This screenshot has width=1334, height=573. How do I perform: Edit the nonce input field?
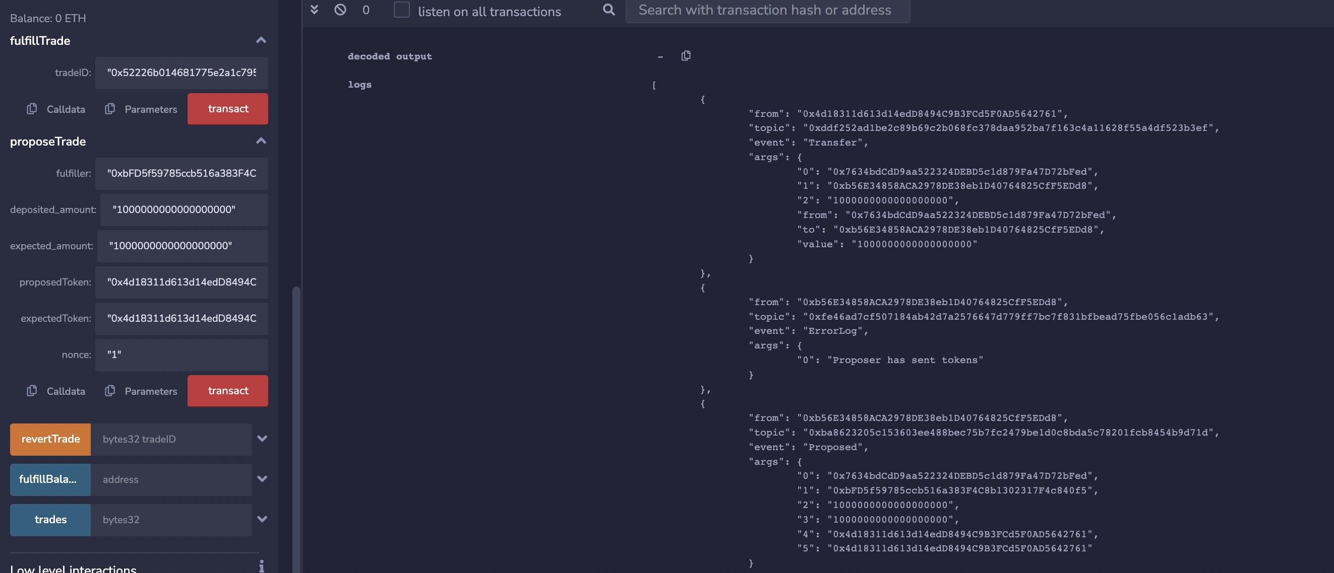181,355
